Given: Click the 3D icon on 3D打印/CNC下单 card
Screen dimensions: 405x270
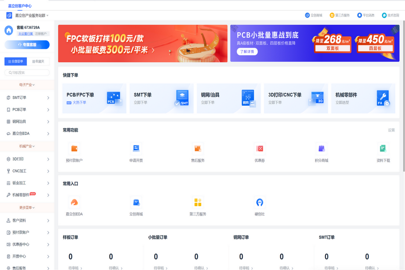Looking at the screenshot, I should pyautogui.click(x=316, y=98).
